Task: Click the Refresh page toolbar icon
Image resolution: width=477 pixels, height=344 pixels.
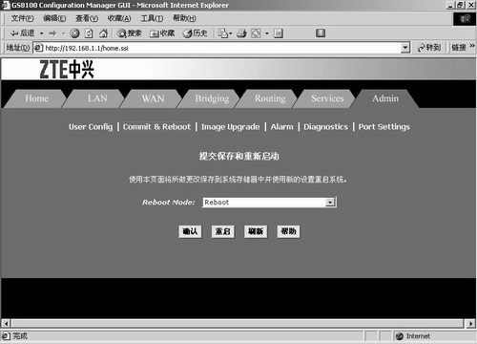Action: pyautogui.click(x=89, y=33)
